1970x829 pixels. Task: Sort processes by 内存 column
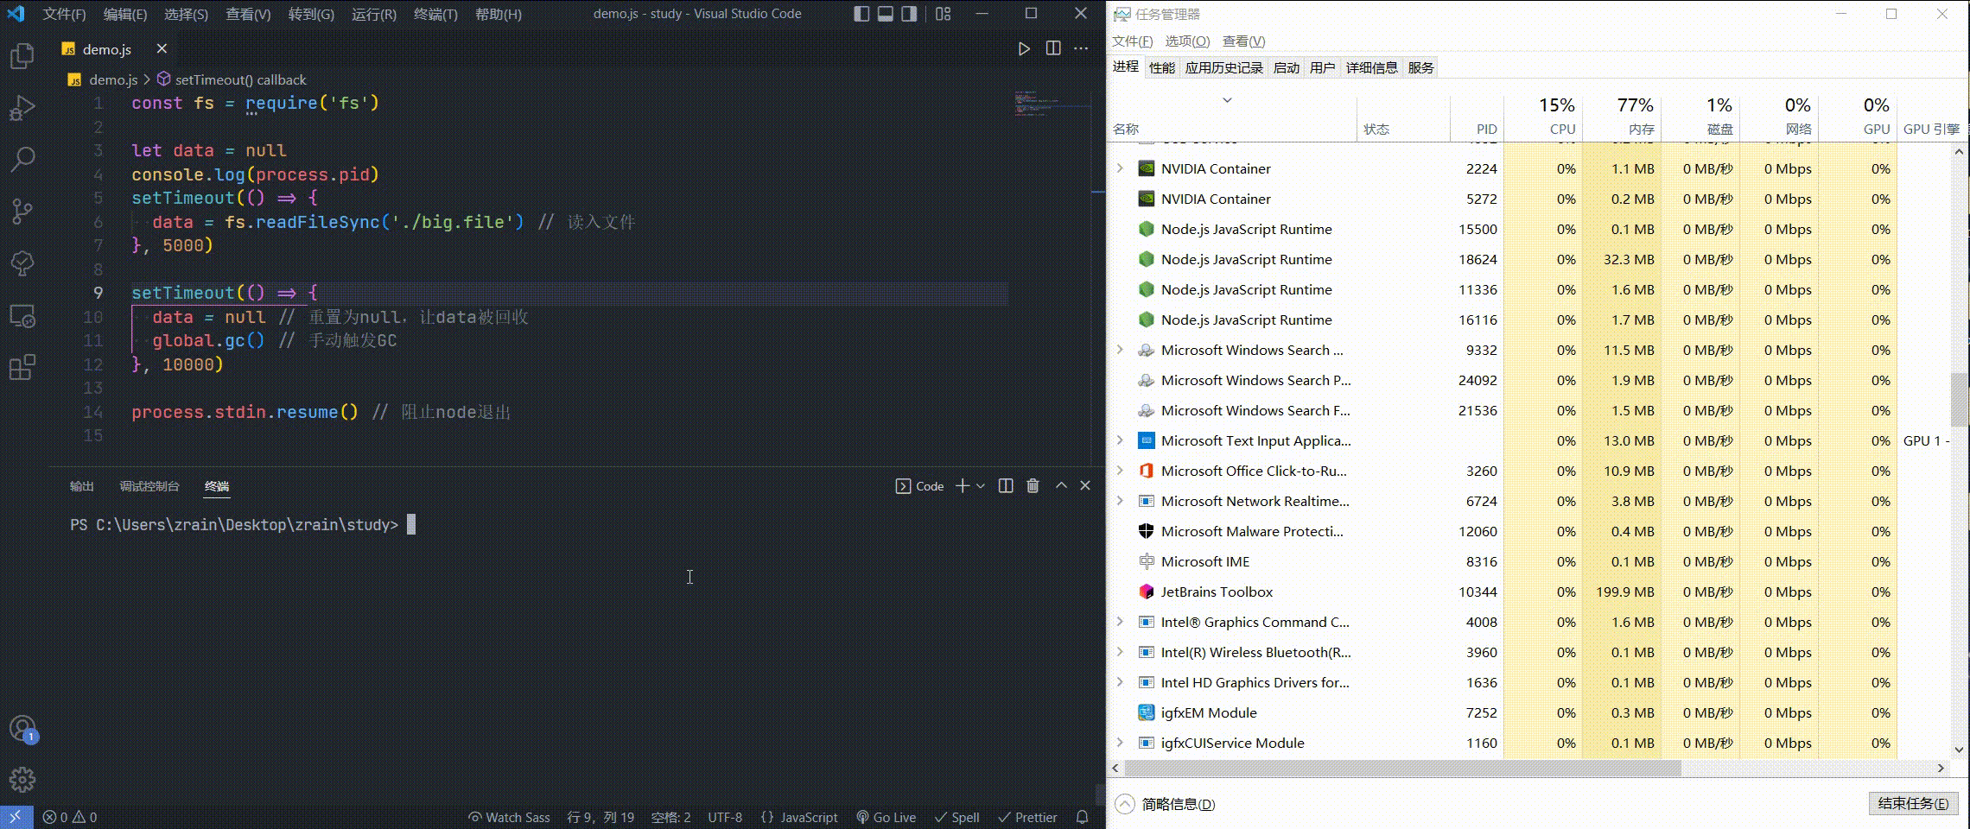1622,117
